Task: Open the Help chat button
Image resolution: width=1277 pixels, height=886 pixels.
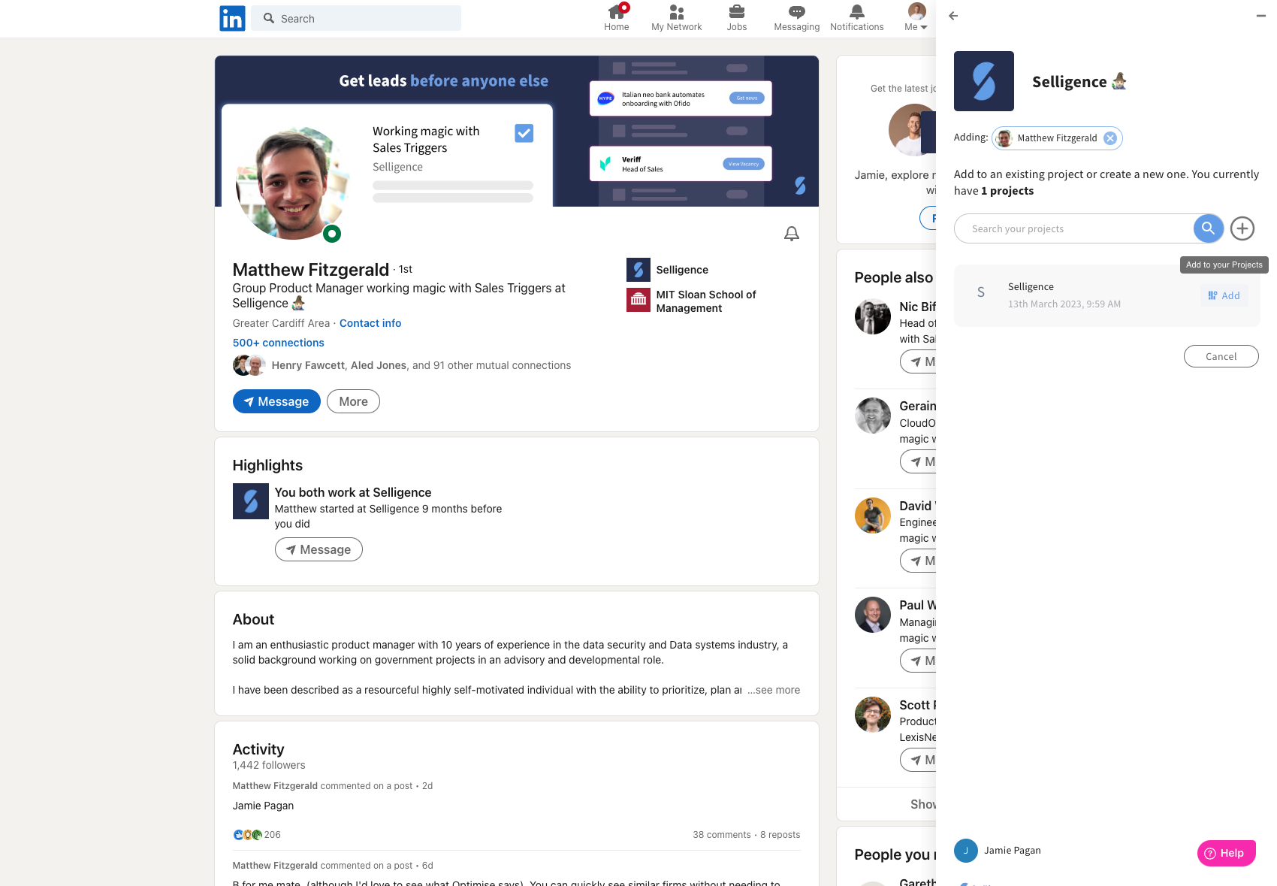Action: tap(1227, 853)
